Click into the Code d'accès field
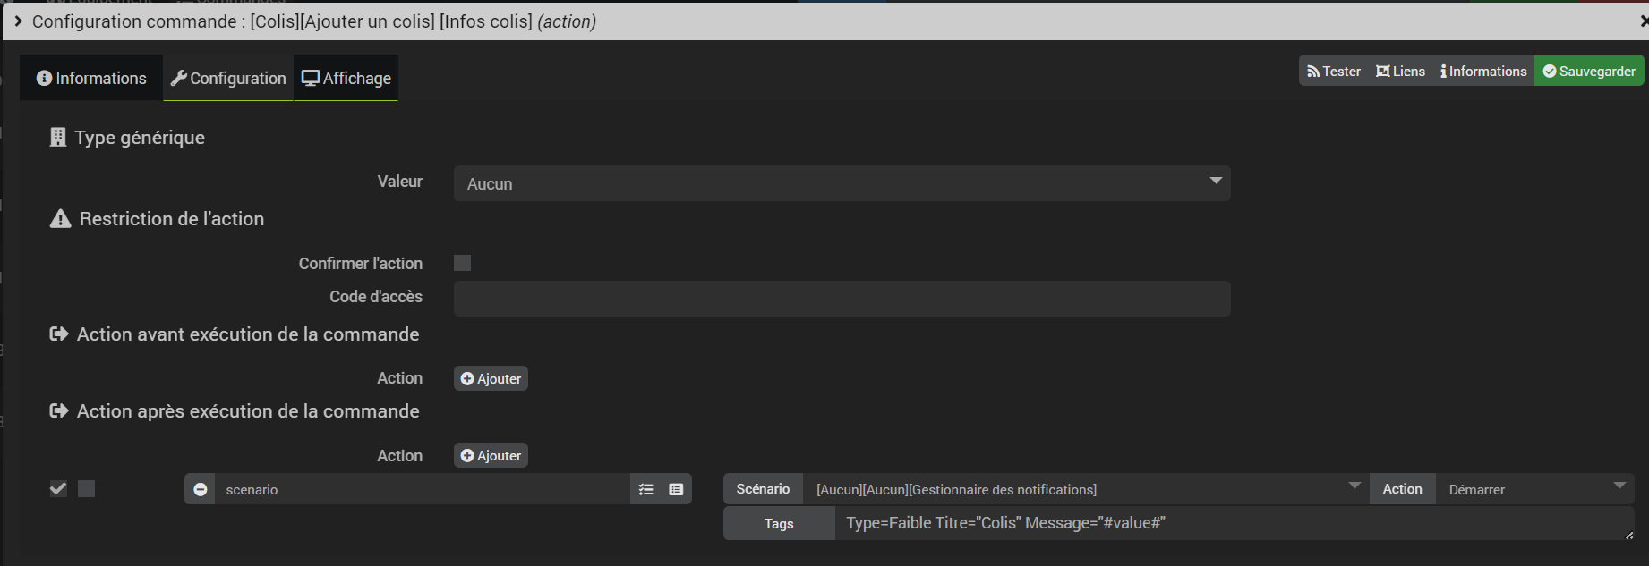This screenshot has width=1649, height=566. click(842, 299)
